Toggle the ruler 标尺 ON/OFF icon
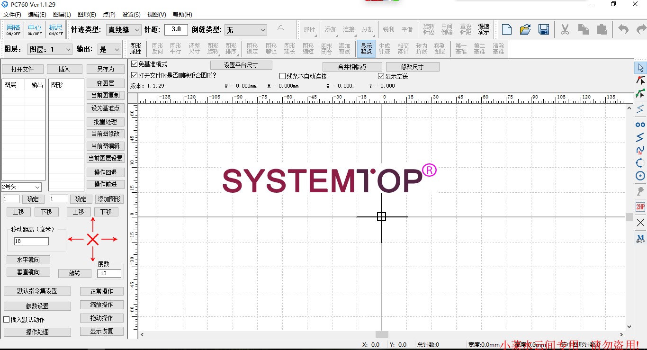Image resolution: width=647 pixels, height=350 pixels. point(56,30)
